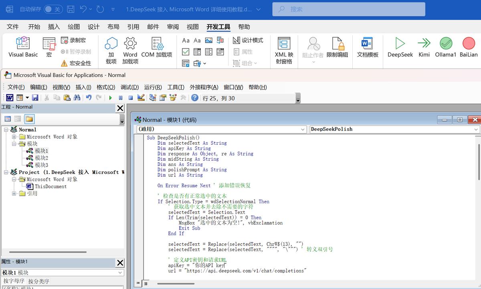Click the Break (pause) icon in VBA toolbar
Screen dimensions: 481x289
[x=121, y=98]
